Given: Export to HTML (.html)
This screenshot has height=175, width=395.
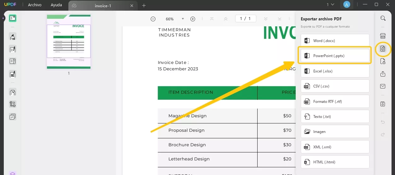Looking at the screenshot, I should [335, 162].
